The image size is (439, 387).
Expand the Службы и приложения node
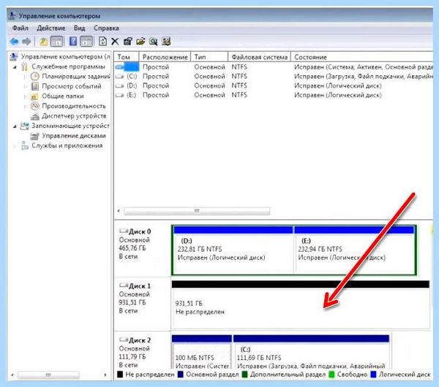click(x=15, y=146)
